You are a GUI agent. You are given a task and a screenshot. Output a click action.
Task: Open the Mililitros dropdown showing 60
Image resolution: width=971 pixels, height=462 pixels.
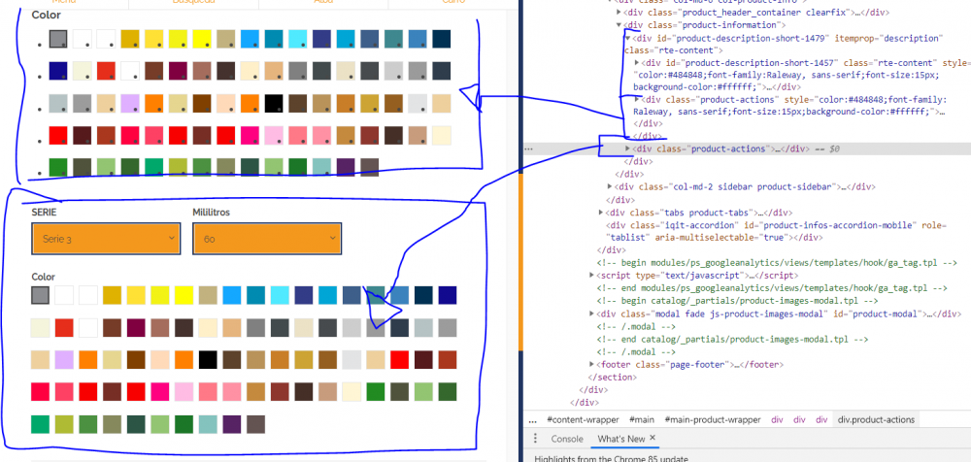coord(267,239)
